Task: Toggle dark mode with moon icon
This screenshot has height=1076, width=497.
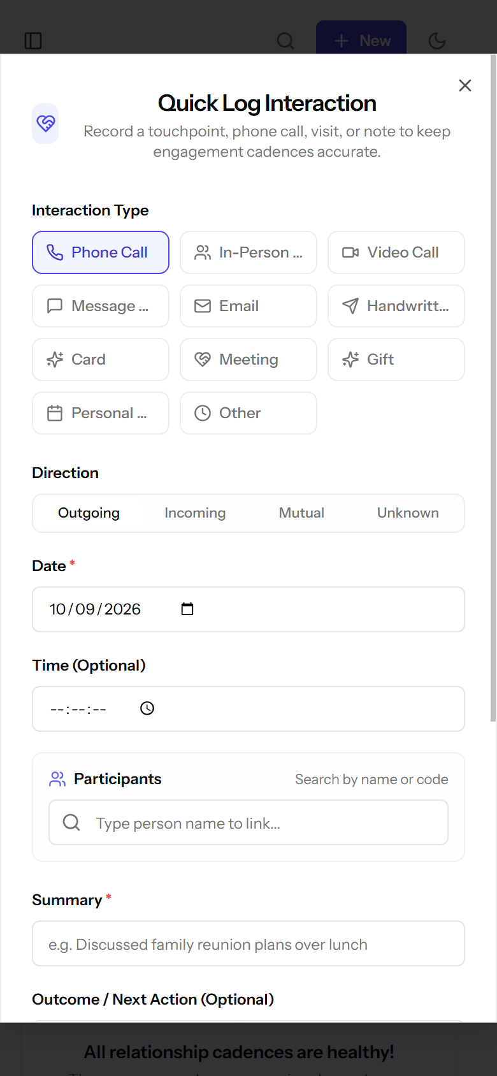Action: [437, 41]
